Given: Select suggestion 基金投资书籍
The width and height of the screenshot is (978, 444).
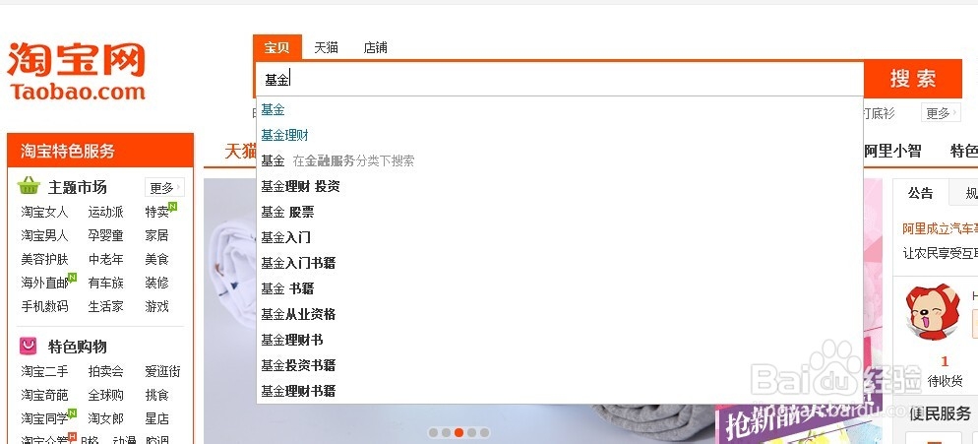Looking at the screenshot, I should coord(560,365).
